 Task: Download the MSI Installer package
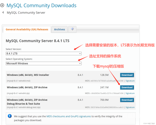(127, 75)
